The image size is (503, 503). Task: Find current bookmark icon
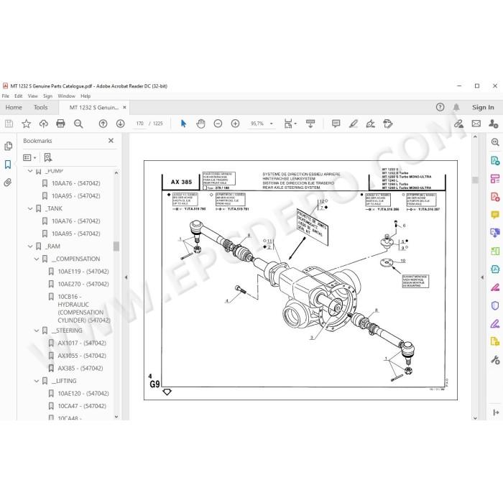[x=48, y=157]
